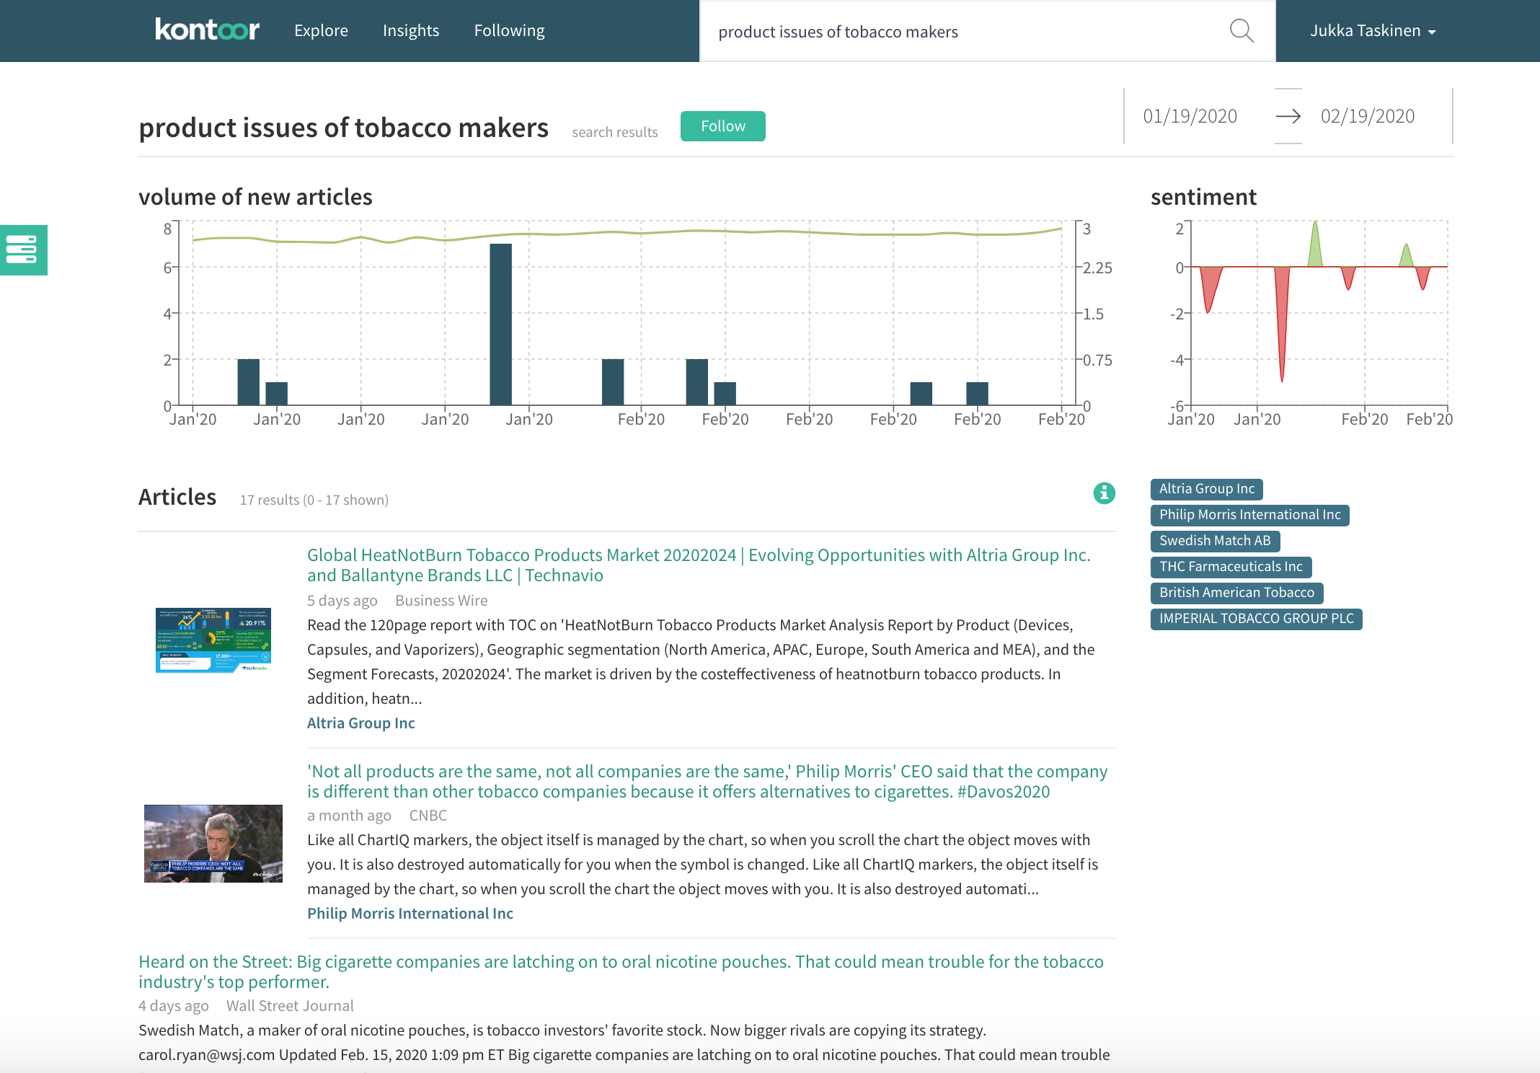Open the Heard on the Street article
The height and width of the screenshot is (1073, 1540).
pos(621,972)
